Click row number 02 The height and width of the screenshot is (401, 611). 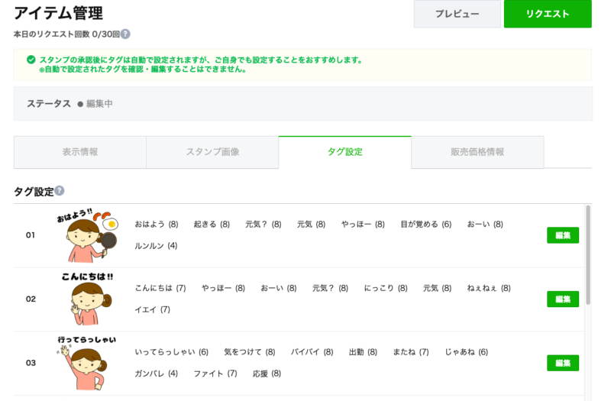[31, 299]
